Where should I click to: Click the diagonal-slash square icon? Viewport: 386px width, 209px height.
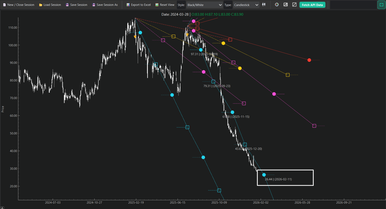[294, 5]
